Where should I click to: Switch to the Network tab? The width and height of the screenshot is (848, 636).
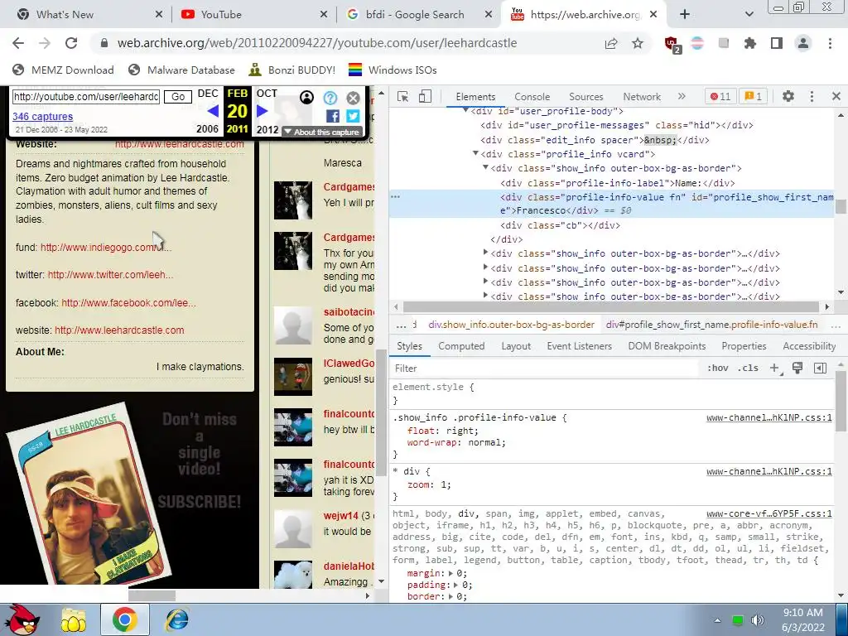tap(642, 97)
